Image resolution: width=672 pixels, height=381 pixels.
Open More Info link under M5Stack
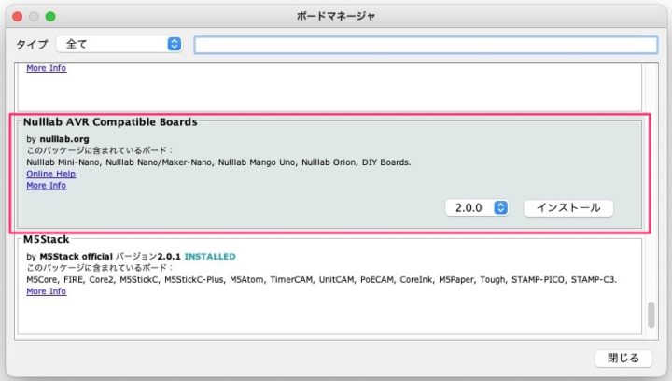47,290
